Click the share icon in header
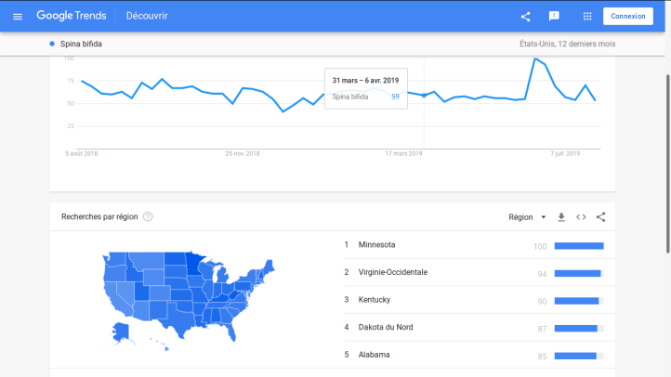 [525, 17]
